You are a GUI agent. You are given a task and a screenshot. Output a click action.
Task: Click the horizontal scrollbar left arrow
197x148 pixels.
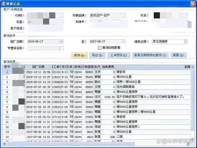point(4,143)
